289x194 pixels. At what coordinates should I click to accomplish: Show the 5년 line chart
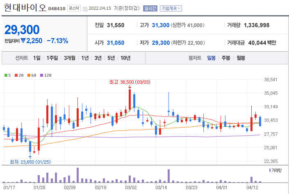point(111,58)
